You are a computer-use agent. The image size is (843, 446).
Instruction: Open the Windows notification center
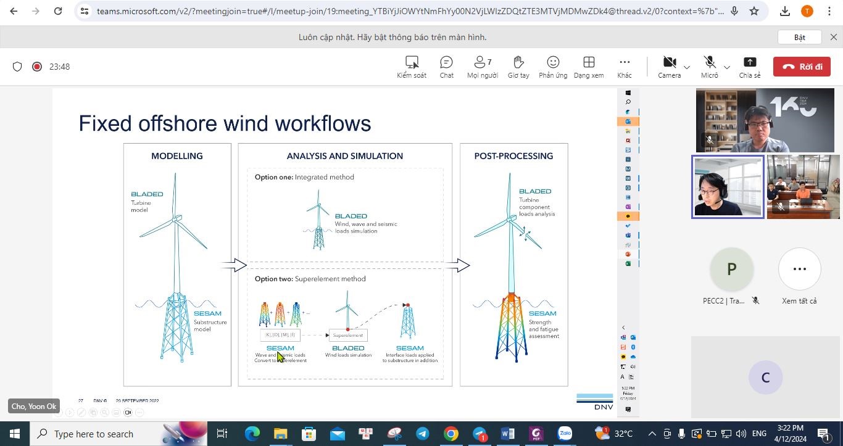[823, 434]
